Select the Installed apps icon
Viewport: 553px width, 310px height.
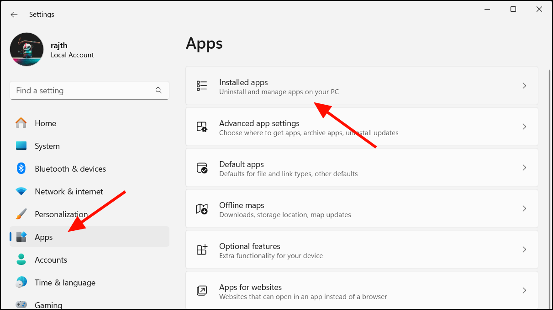click(201, 85)
